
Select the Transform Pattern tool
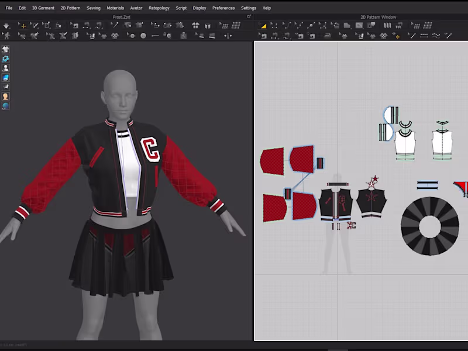point(263,26)
